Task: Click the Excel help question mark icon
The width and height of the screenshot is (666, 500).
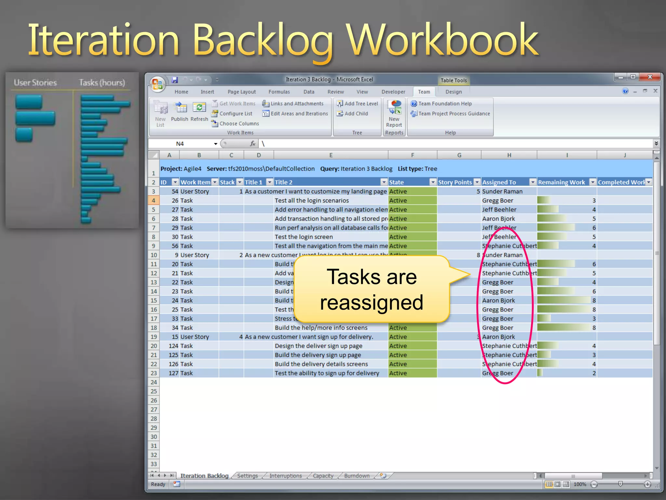Action: tap(625, 91)
